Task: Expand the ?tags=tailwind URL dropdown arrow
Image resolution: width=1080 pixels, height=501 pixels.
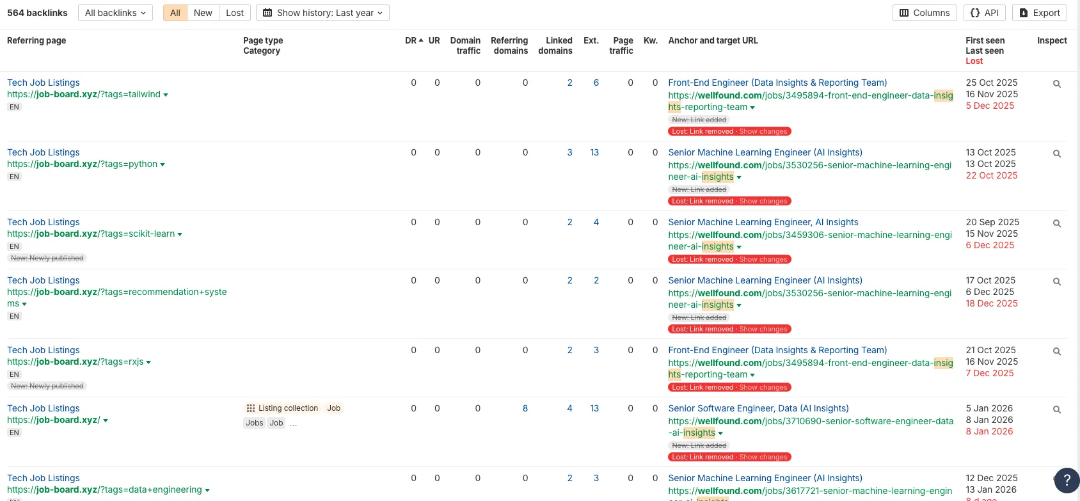Action: click(x=166, y=95)
